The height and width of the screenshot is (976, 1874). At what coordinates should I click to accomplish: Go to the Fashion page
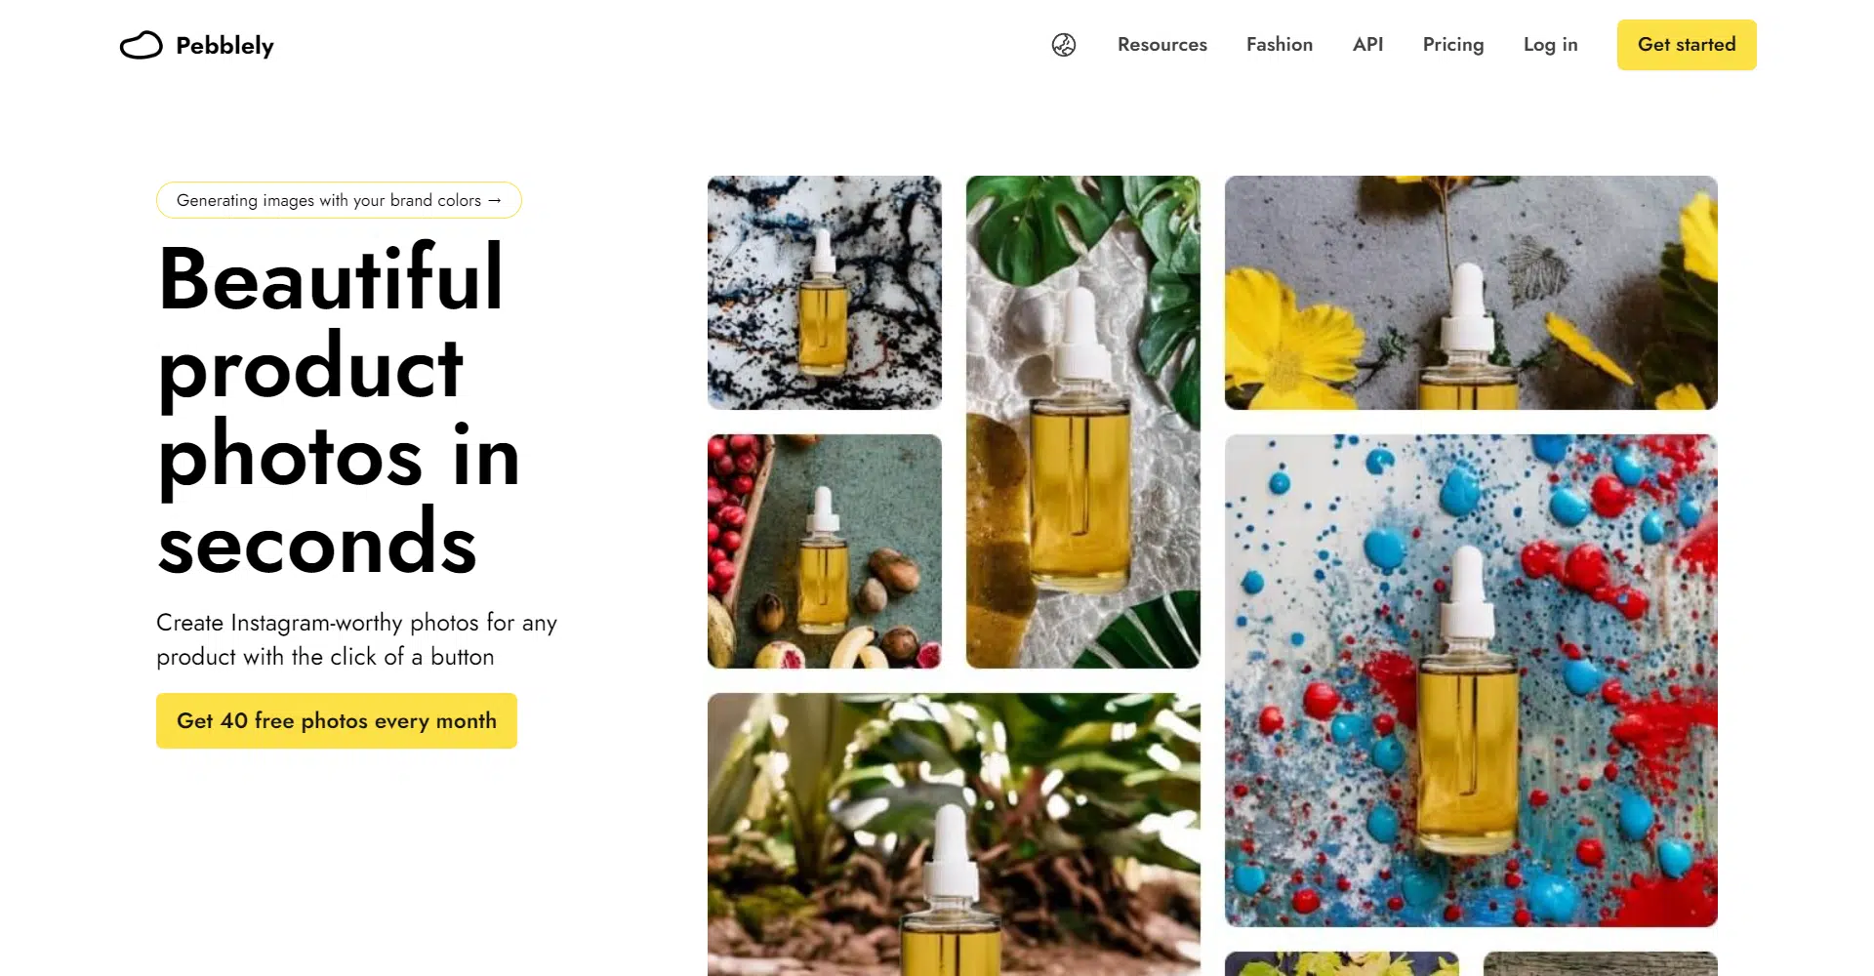1280,45
